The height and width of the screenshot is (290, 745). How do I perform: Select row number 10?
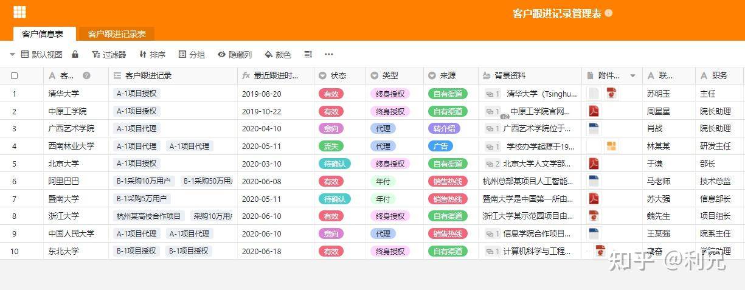pos(15,251)
